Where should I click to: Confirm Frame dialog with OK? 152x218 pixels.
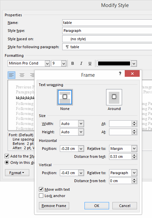[x=97, y=206]
